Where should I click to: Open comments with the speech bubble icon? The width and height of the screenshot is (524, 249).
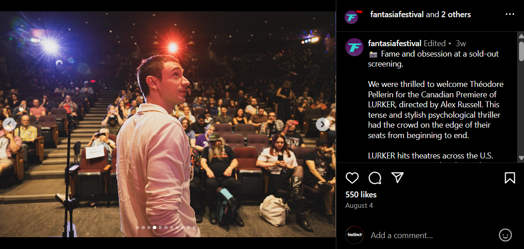375,178
